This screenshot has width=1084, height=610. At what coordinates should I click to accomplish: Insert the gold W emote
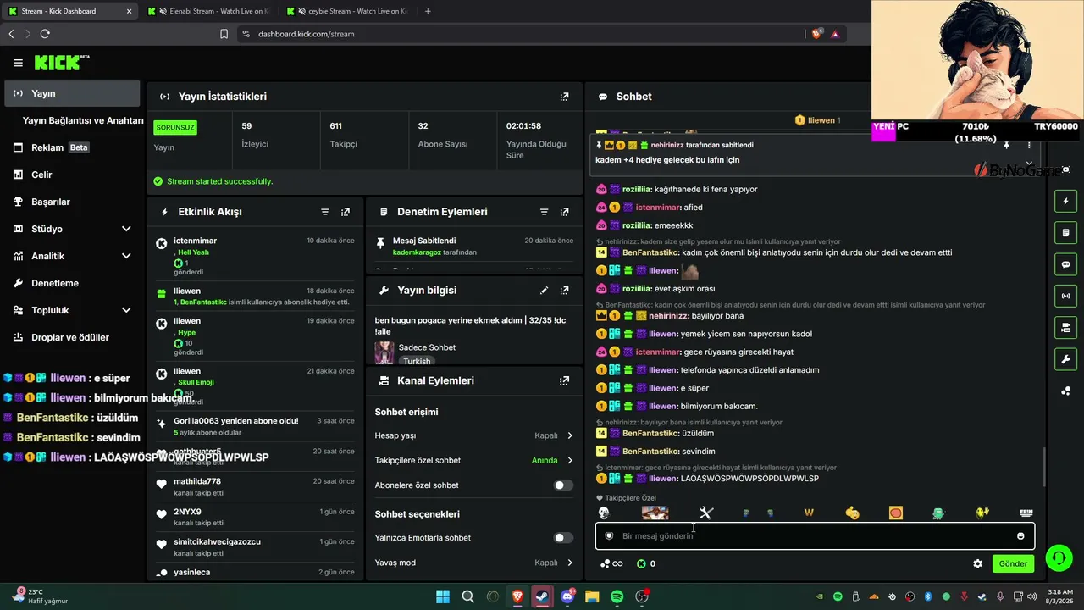[809, 513]
